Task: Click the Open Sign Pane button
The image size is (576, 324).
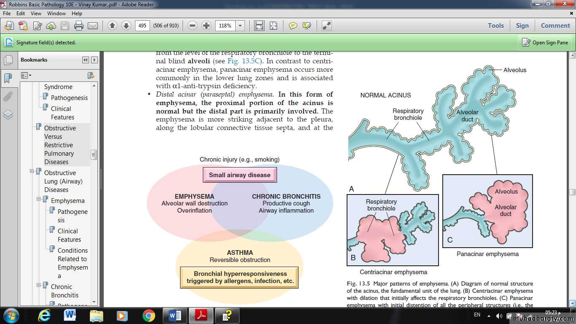Action: pyautogui.click(x=545, y=42)
